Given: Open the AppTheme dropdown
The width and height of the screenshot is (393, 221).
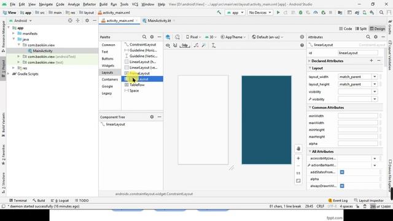Looking at the screenshot, I should point(233,37).
